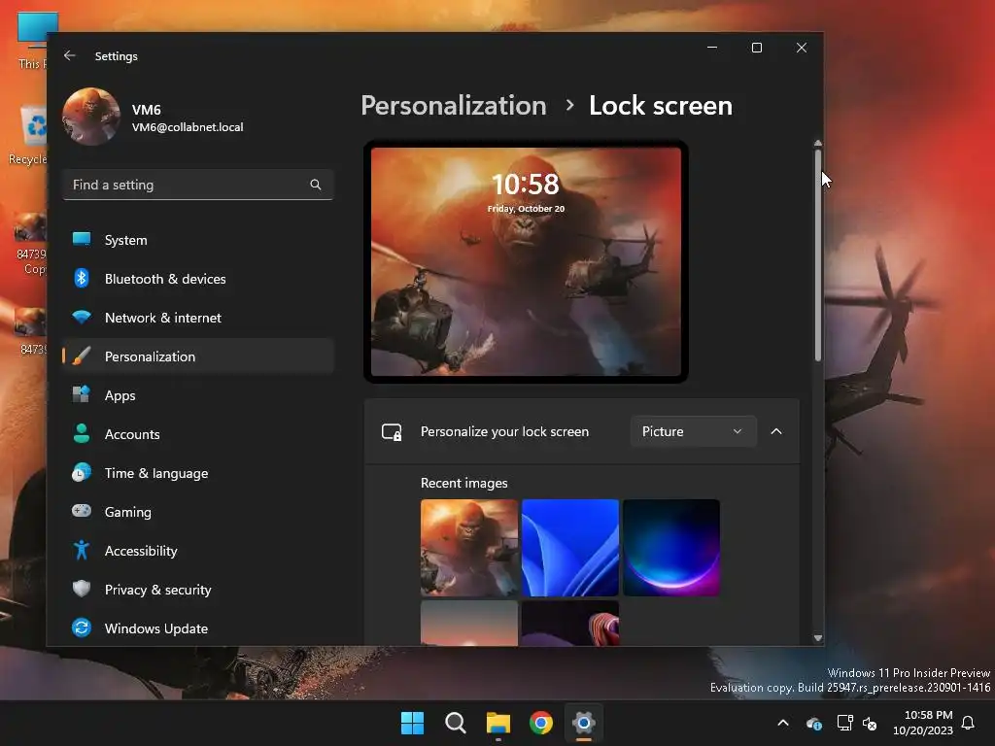This screenshot has width=995, height=746.
Task: Click the Privacy & security shield icon
Action: pyautogui.click(x=82, y=590)
